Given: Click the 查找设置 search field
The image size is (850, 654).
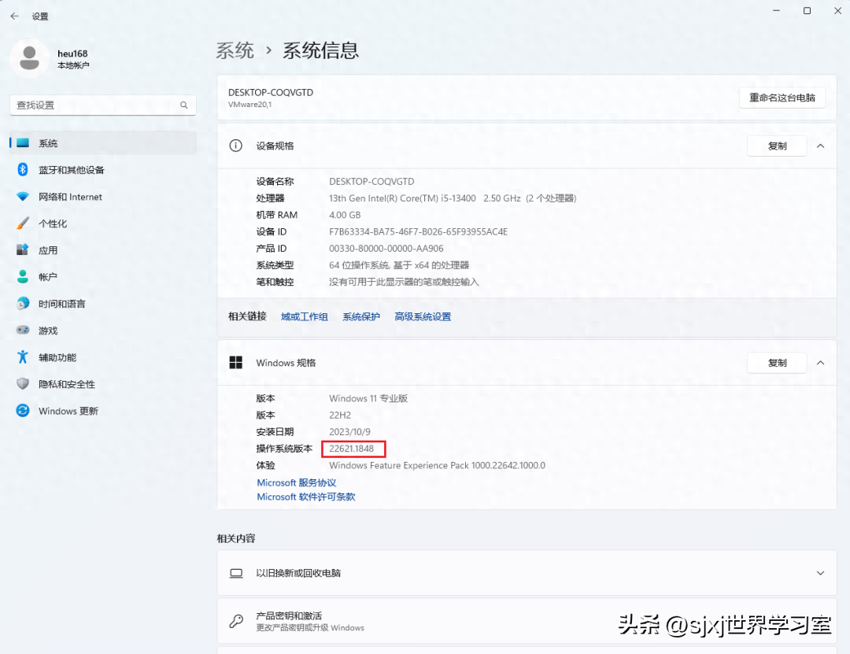Looking at the screenshot, I should [103, 105].
